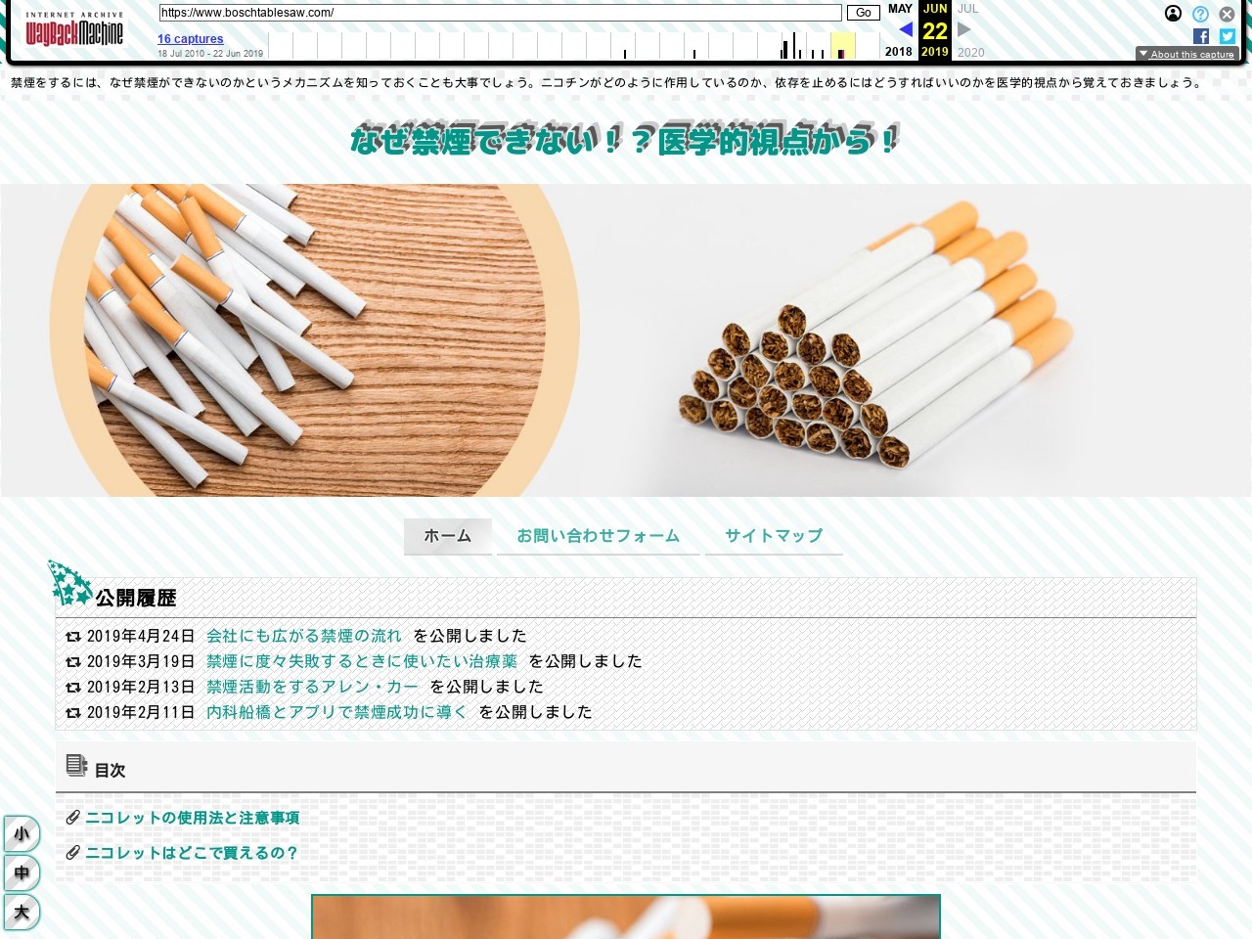The height and width of the screenshot is (939, 1252).
Task: Set large font size with 大 button
Action: [x=22, y=913]
